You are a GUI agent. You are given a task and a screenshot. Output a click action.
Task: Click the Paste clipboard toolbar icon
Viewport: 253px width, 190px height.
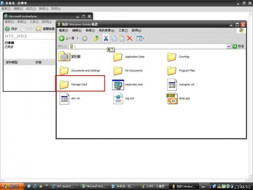122,38
